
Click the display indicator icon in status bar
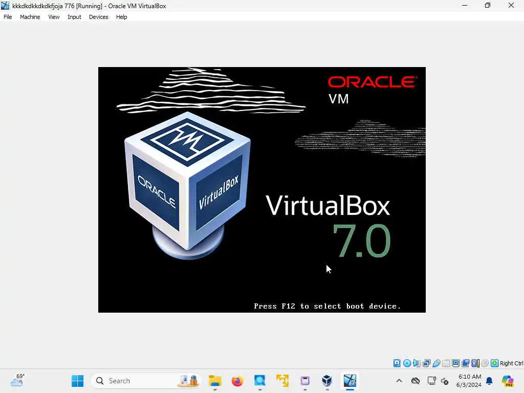coord(456,363)
